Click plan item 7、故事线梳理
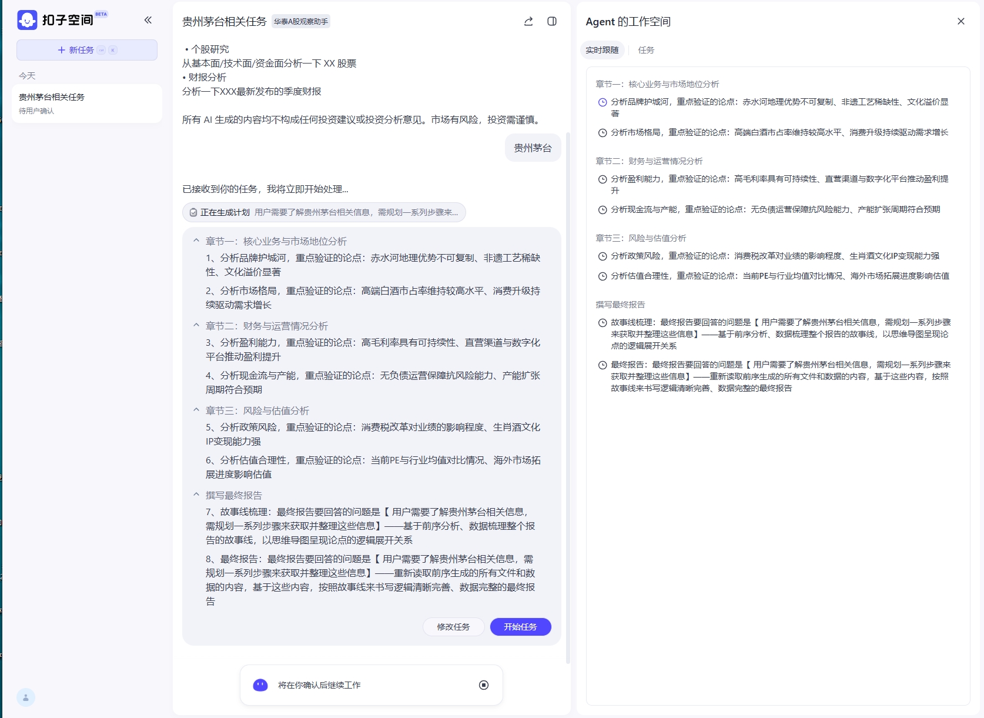The height and width of the screenshot is (718, 984). [x=371, y=526]
